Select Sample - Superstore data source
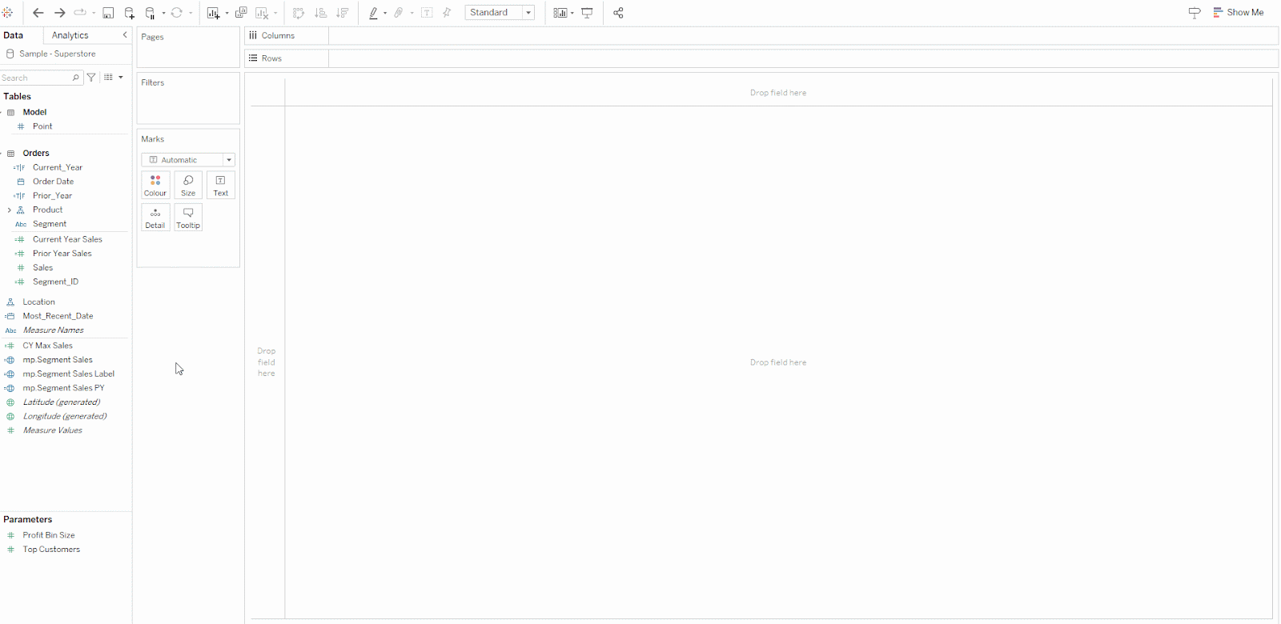This screenshot has height=624, width=1281. tap(58, 54)
